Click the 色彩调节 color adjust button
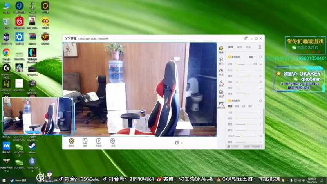 click(x=233, y=146)
